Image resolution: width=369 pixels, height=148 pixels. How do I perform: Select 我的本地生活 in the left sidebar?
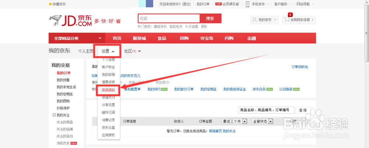pos(66,87)
